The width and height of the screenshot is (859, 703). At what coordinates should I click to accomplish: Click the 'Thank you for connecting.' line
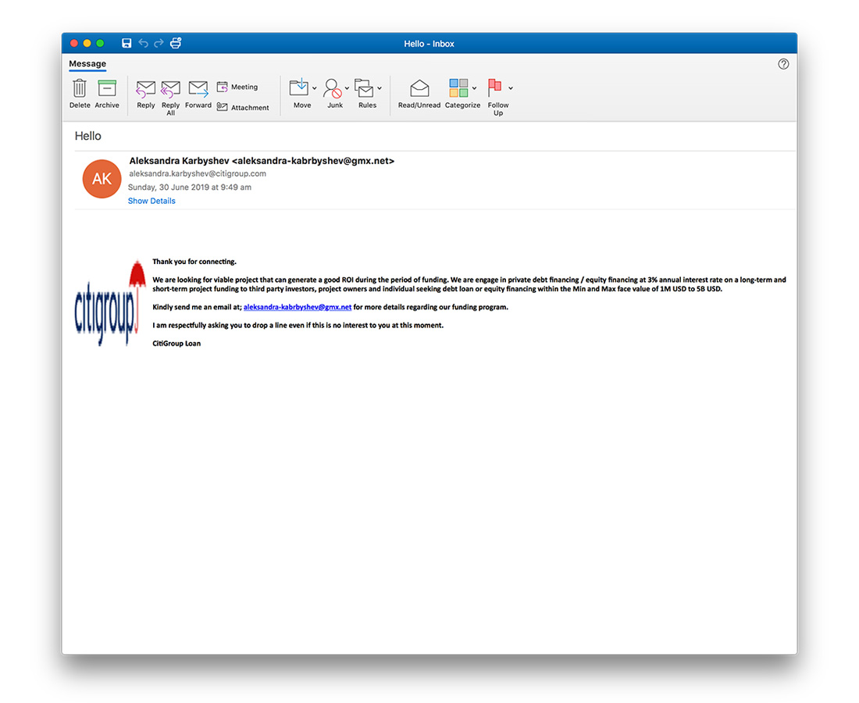(x=194, y=262)
